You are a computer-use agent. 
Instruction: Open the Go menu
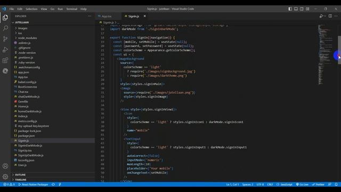(x=52, y=9)
